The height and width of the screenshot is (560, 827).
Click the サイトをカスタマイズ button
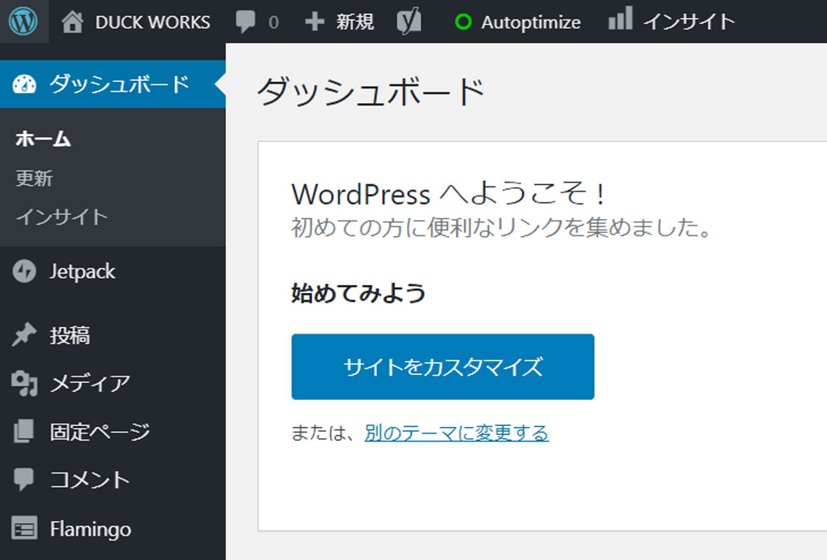point(443,367)
